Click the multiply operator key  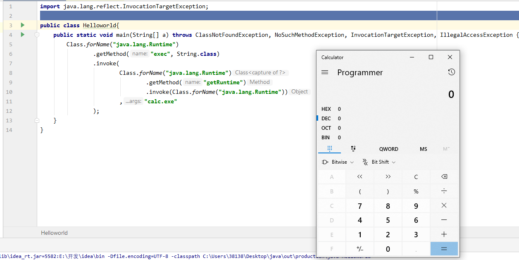click(444, 206)
